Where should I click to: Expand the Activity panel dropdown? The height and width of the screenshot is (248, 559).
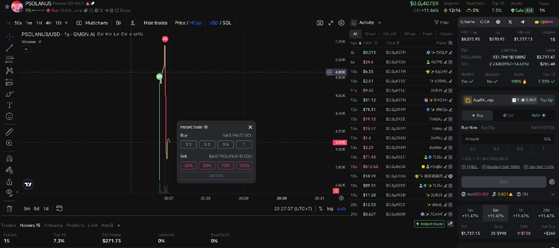point(379,22)
